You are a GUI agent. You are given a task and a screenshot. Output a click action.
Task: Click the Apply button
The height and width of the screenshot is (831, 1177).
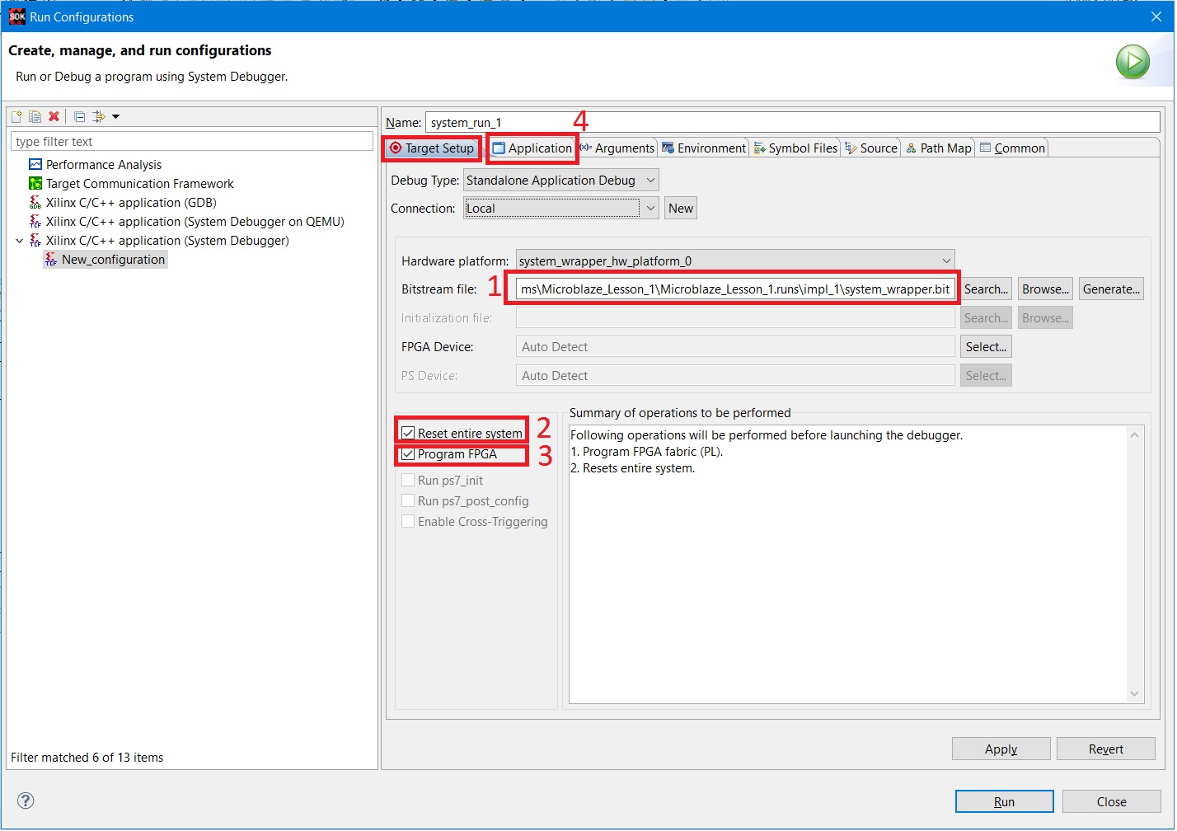point(1001,749)
